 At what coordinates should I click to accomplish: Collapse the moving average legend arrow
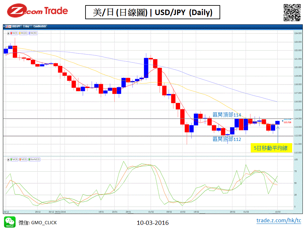pos(8,33)
